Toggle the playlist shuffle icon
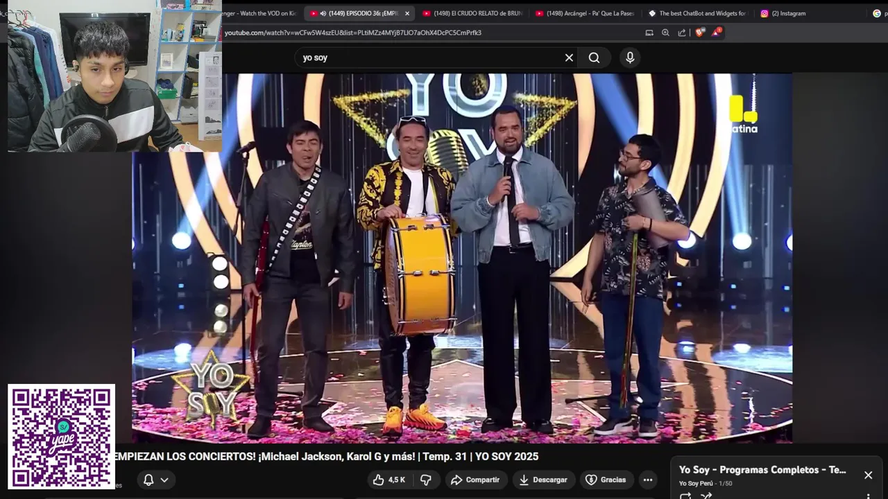888x499 pixels. coord(706,496)
